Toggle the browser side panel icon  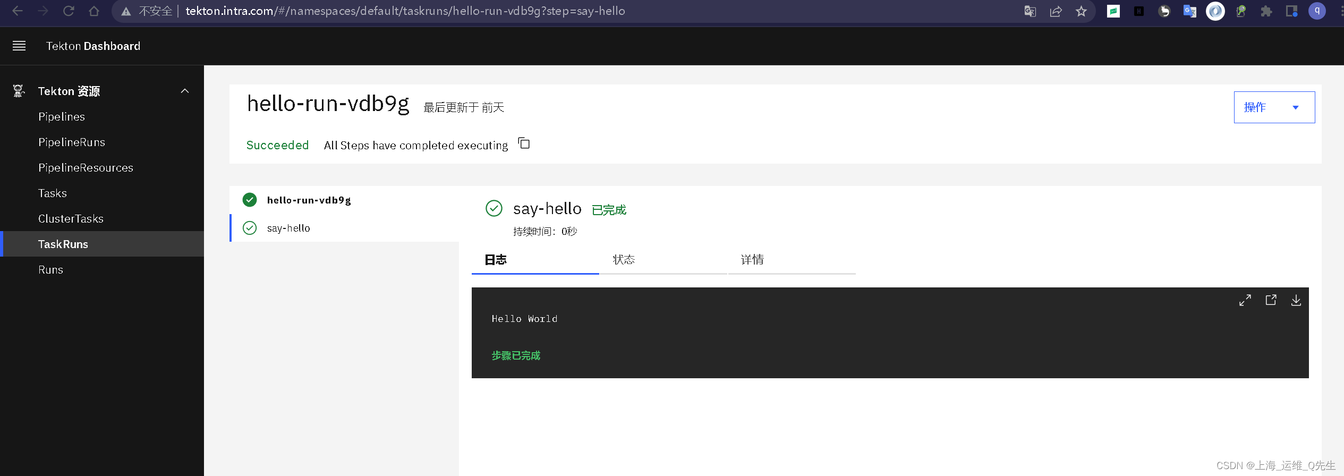click(1292, 11)
